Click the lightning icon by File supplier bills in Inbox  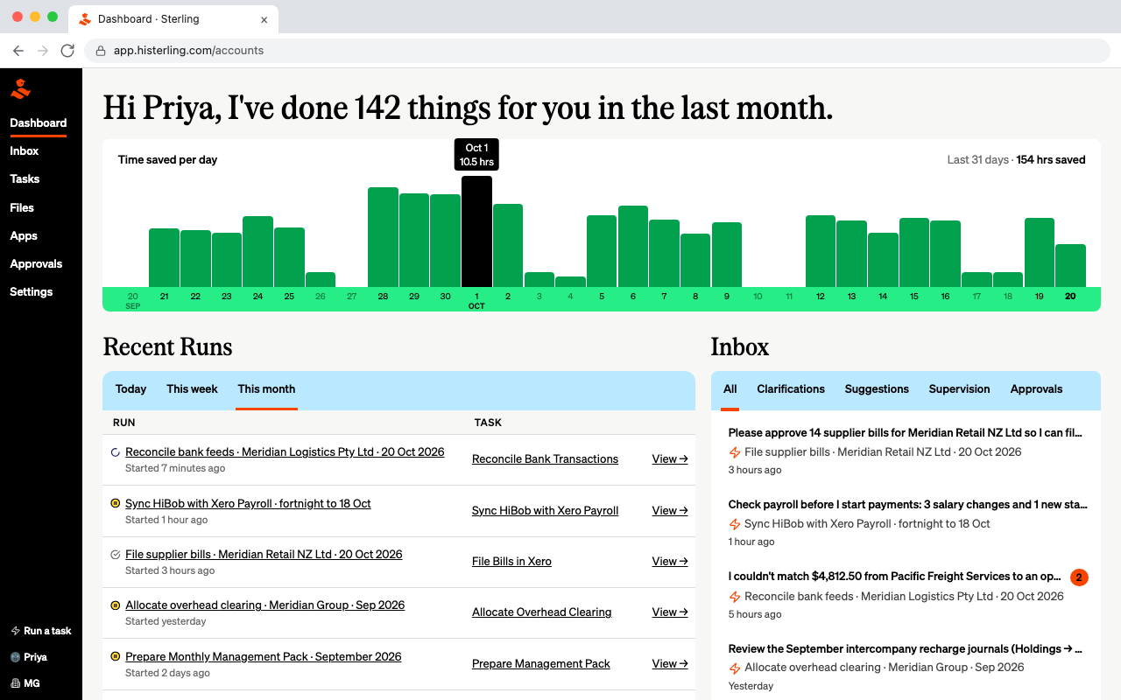click(x=735, y=452)
